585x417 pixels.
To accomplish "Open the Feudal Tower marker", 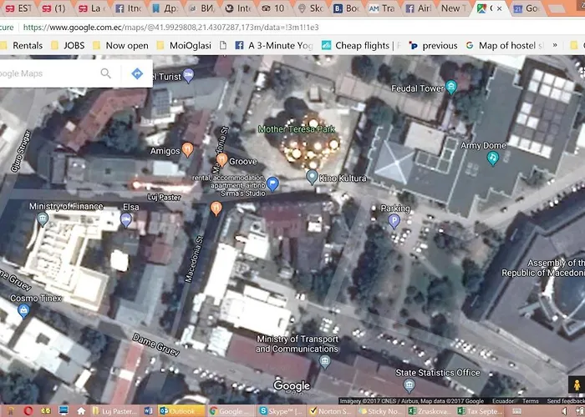I will click(451, 87).
